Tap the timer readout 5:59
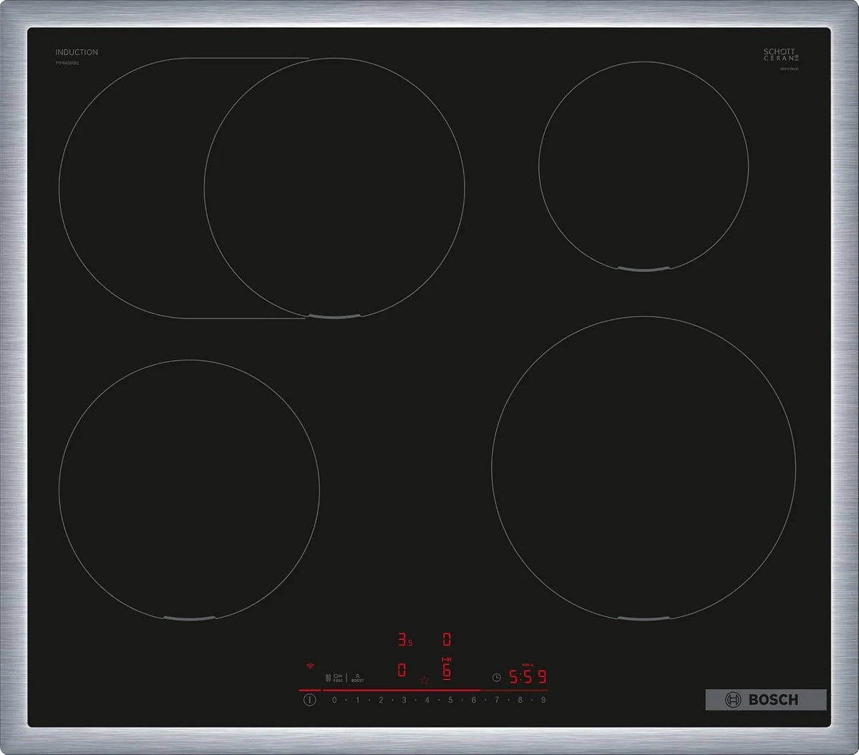This screenshot has width=859, height=755. coord(528,676)
